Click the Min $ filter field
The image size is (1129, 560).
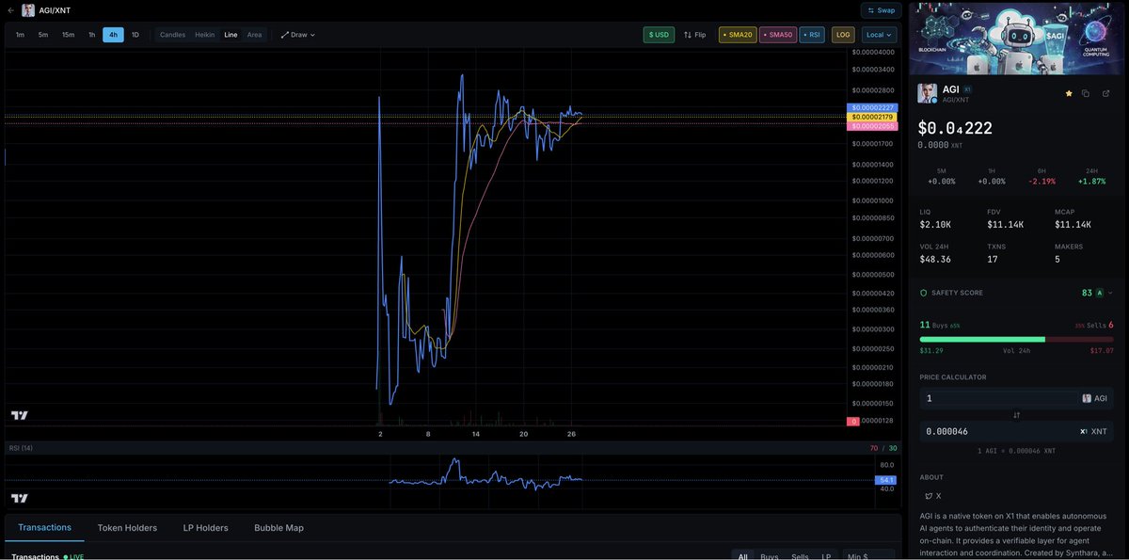pyautogui.click(x=868, y=556)
